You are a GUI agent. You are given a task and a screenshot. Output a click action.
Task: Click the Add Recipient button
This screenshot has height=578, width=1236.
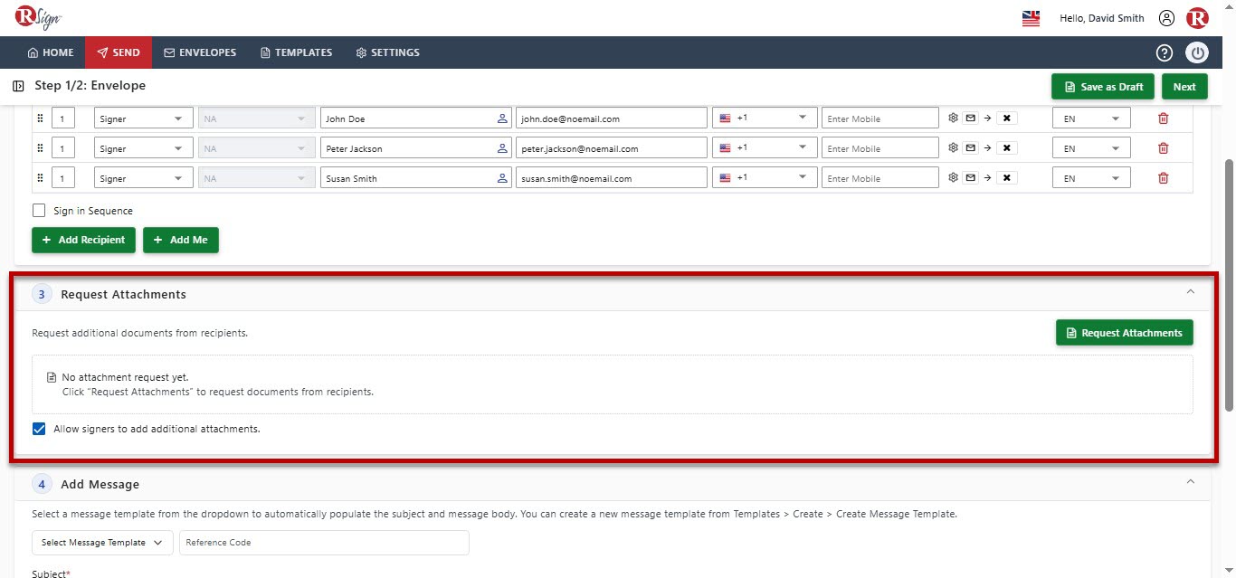[x=84, y=240]
